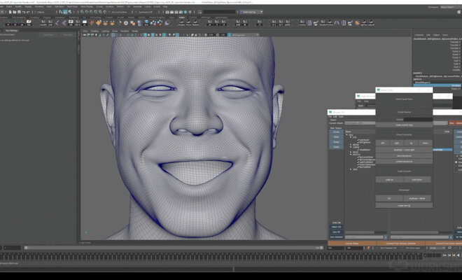
Task: Click the Save Scene icon
Action: [x=19, y=12]
